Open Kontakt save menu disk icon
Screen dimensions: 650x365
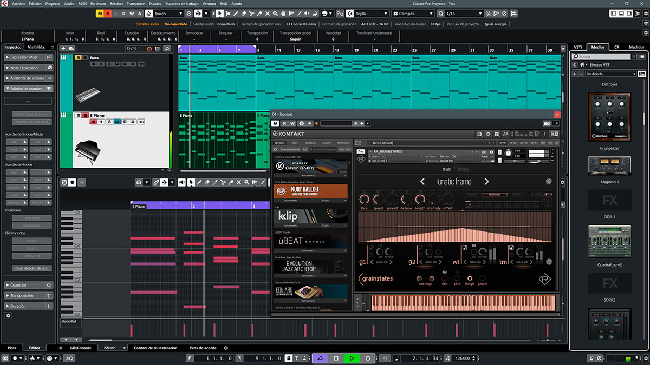(x=480, y=134)
